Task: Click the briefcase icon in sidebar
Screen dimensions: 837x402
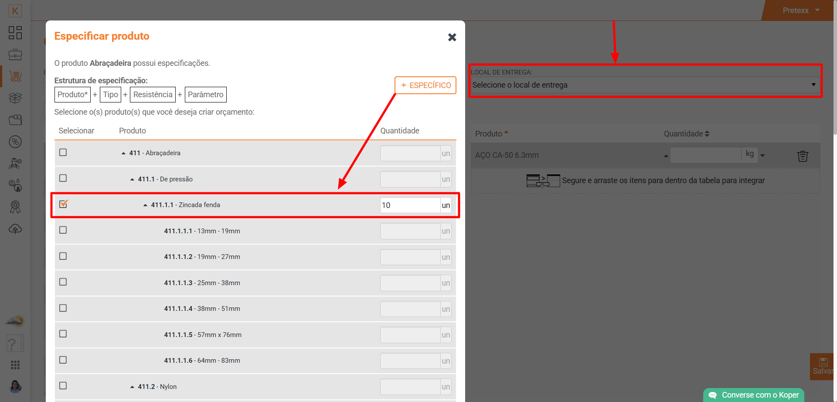Action: [15, 55]
